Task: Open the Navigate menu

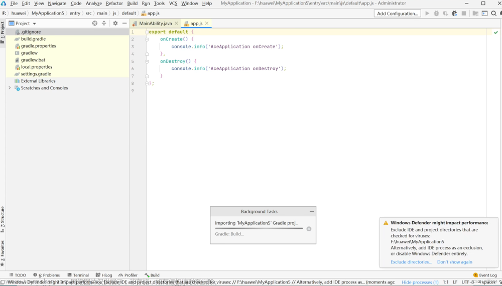Action: [57, 3]
